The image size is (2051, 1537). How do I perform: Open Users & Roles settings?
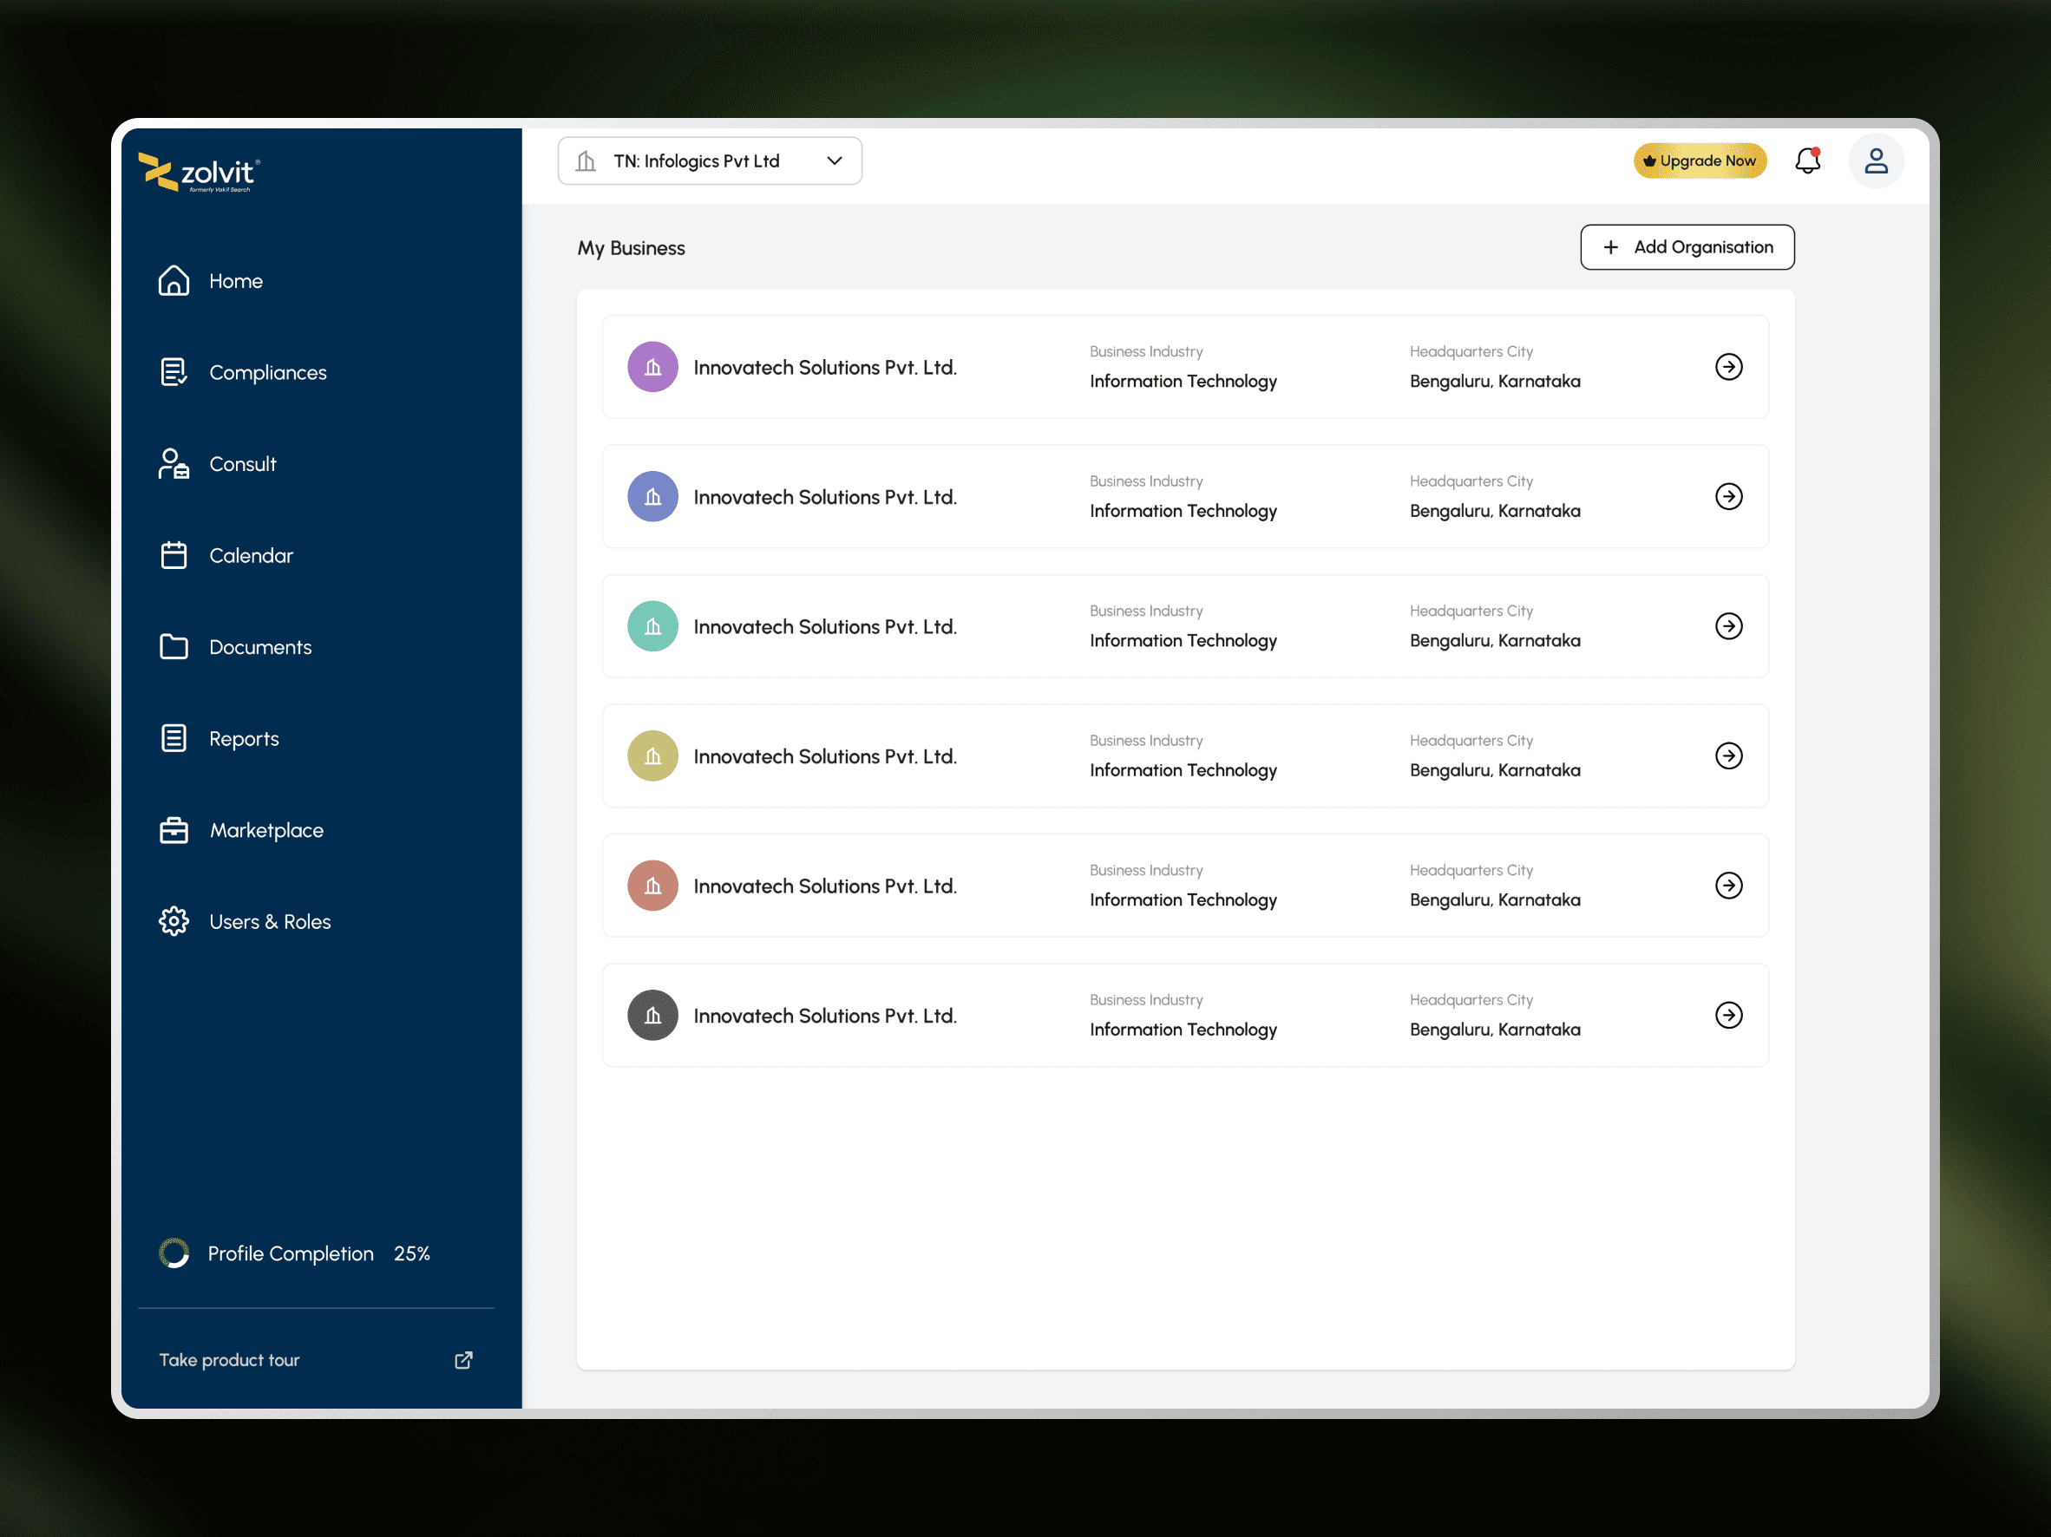tap(269, 921)
